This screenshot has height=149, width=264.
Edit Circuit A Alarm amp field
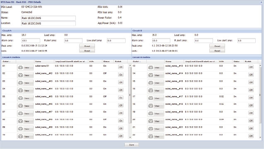click(31, 41)
